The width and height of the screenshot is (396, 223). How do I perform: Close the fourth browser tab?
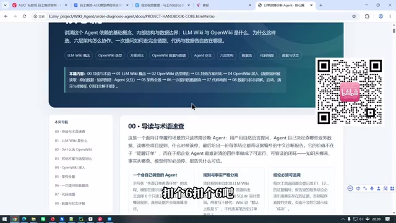pos(250,5)
